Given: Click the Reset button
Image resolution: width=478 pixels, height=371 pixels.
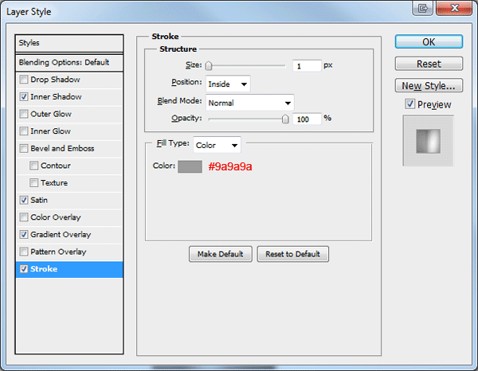Looking at the screenshot, I should (429, 64).
